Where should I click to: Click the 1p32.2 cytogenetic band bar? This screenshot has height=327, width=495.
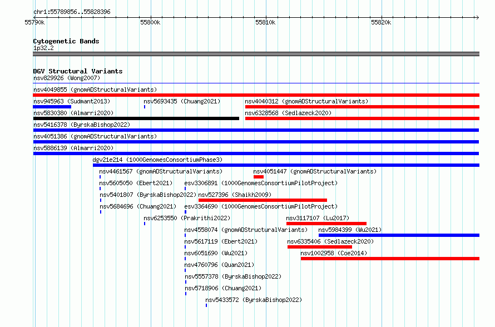[x=256, y=54]
